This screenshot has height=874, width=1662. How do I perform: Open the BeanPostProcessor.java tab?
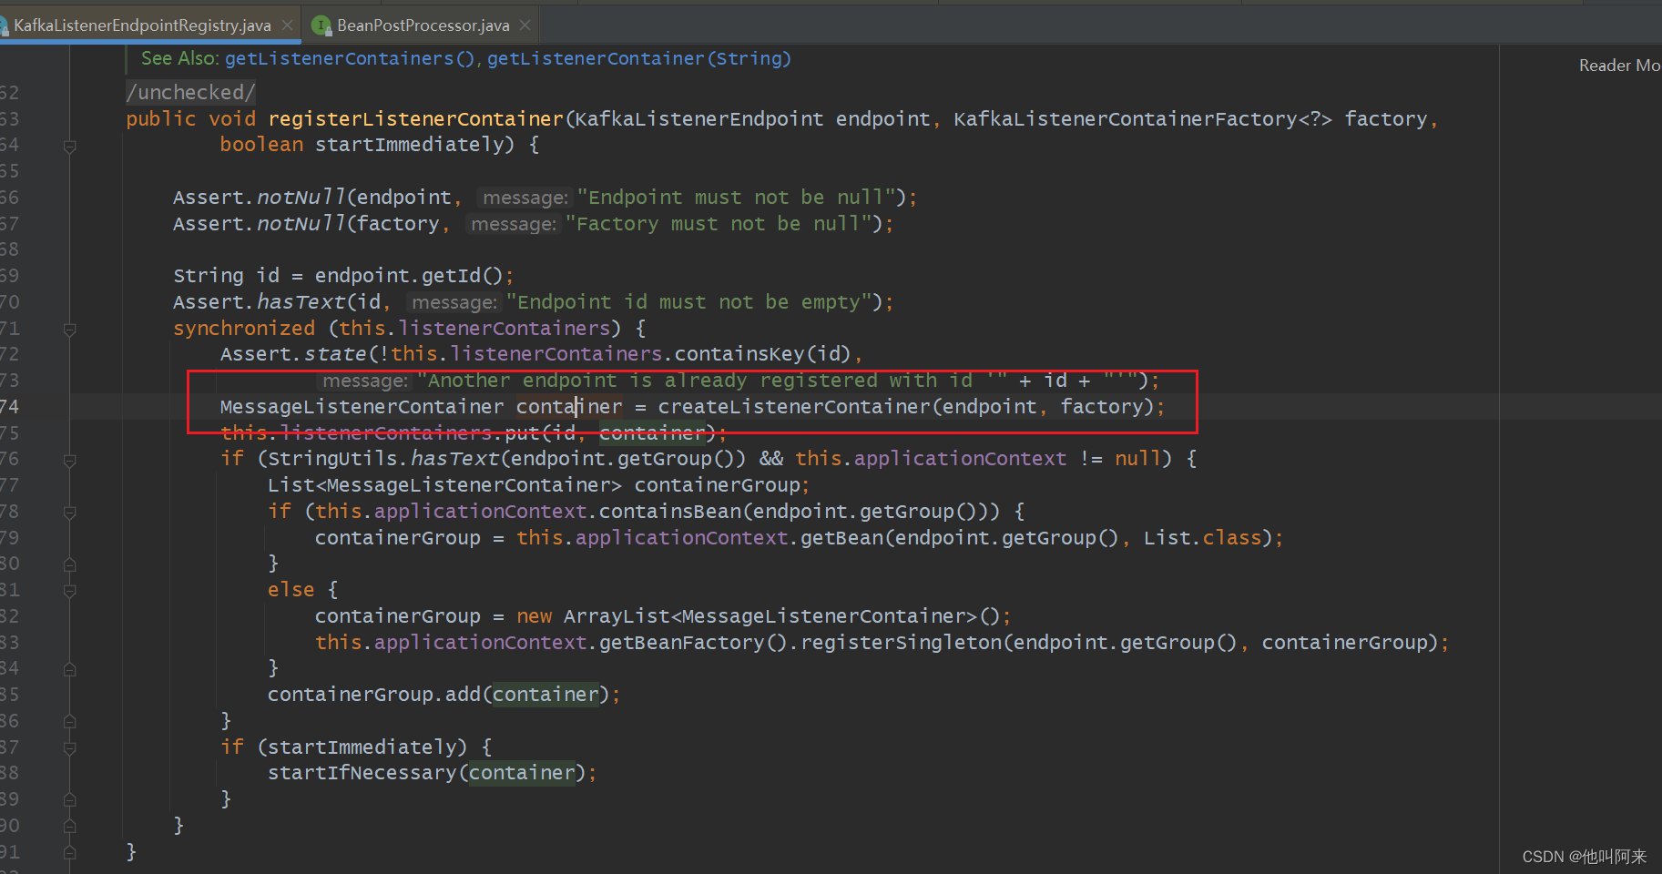423,25
